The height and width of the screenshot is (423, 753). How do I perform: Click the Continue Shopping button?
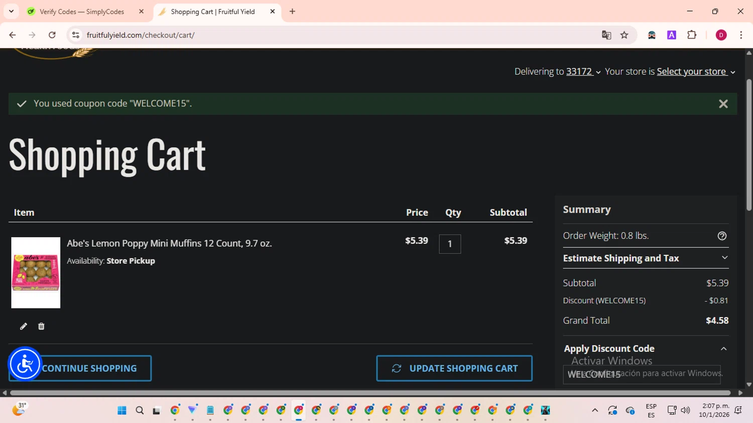click(80, 368)
